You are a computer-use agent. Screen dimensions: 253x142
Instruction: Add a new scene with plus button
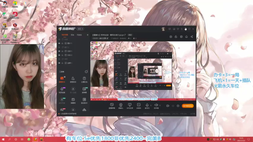point(88,35)
